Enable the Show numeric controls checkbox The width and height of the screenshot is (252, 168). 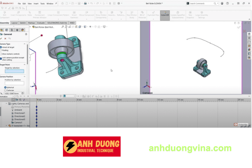(x=1, y=54)
